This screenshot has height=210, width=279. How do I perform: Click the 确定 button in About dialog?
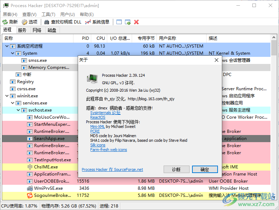205,169
